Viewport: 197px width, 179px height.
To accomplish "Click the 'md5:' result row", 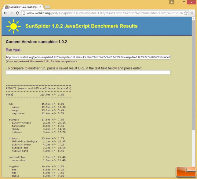I will [x=38, y=173].
